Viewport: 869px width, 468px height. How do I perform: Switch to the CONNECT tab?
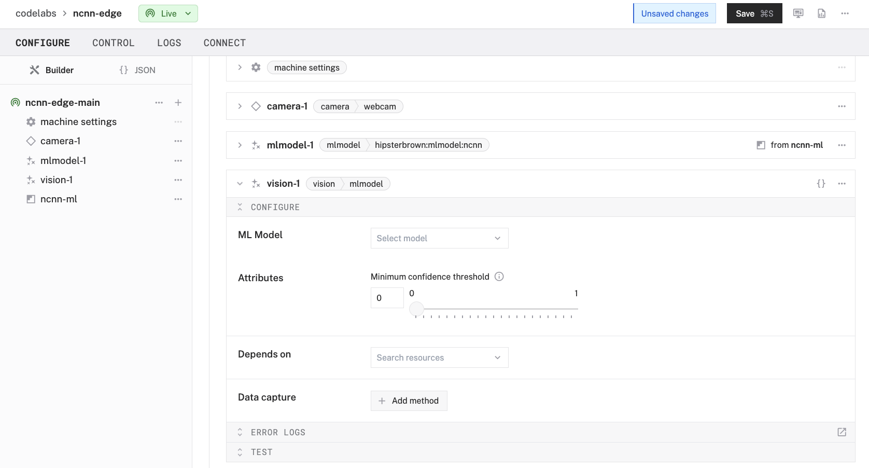click(225, 43)
